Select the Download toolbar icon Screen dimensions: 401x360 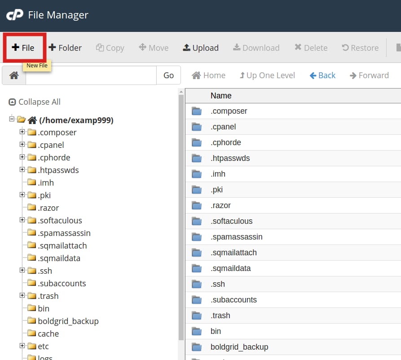coord(256,47)
